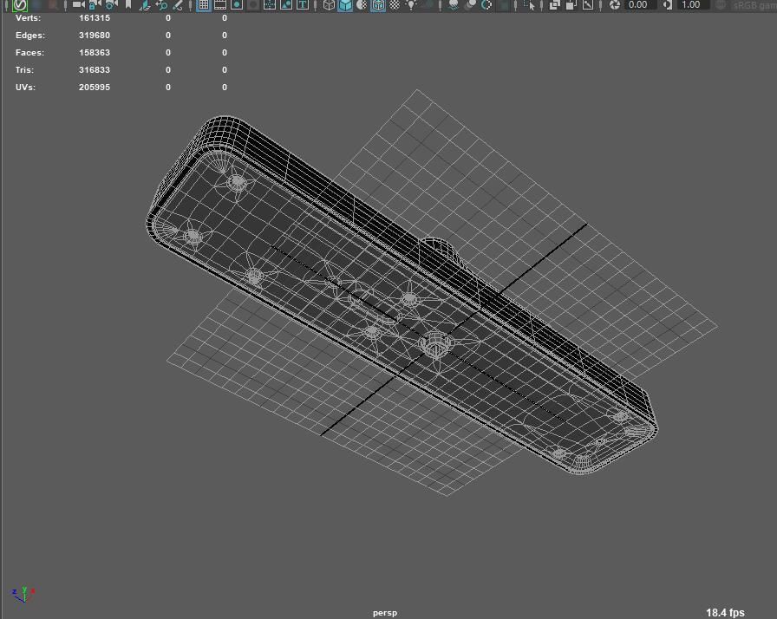The width and height of the screenshot is (777, 619).
Task: Click the Verts count 161315
Action: 95,18
